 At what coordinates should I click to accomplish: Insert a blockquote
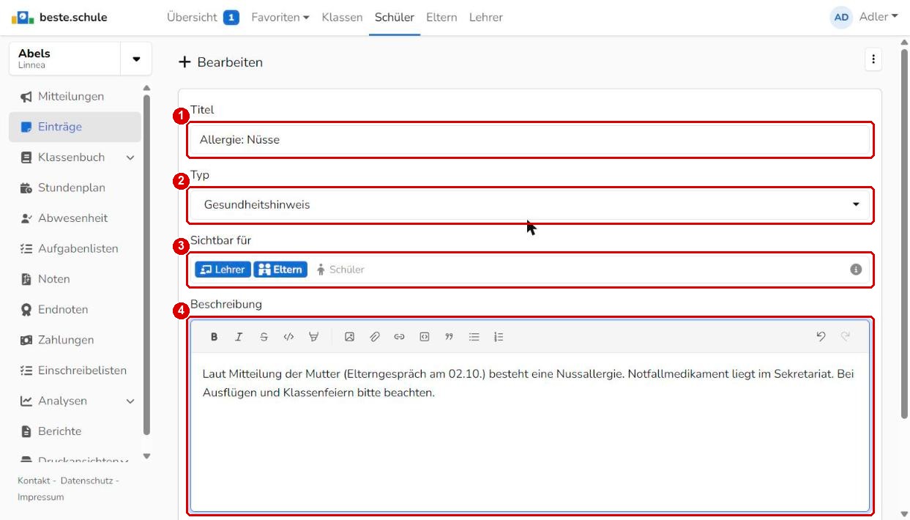449,337
